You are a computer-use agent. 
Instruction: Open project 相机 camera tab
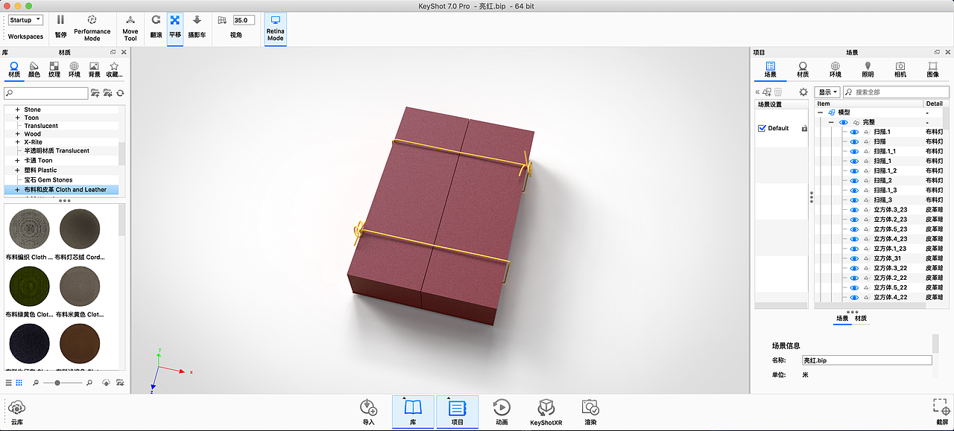[x=900, y=69]
